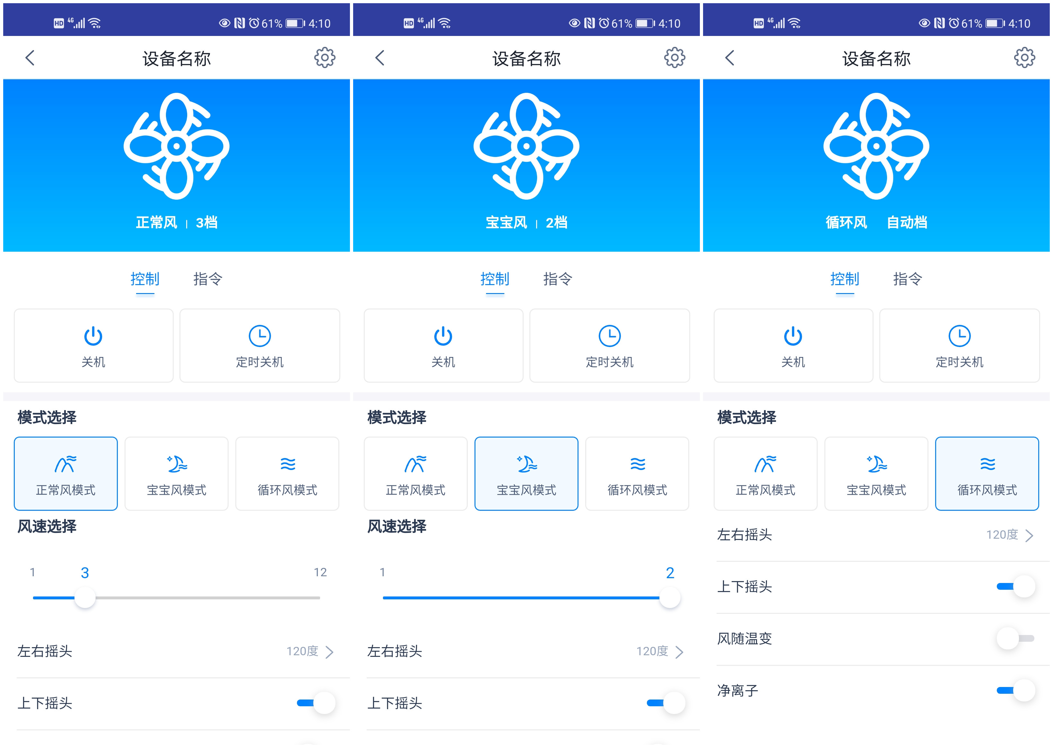
Task: Enable 风随温变 switch
Action: pos(1016,639)
